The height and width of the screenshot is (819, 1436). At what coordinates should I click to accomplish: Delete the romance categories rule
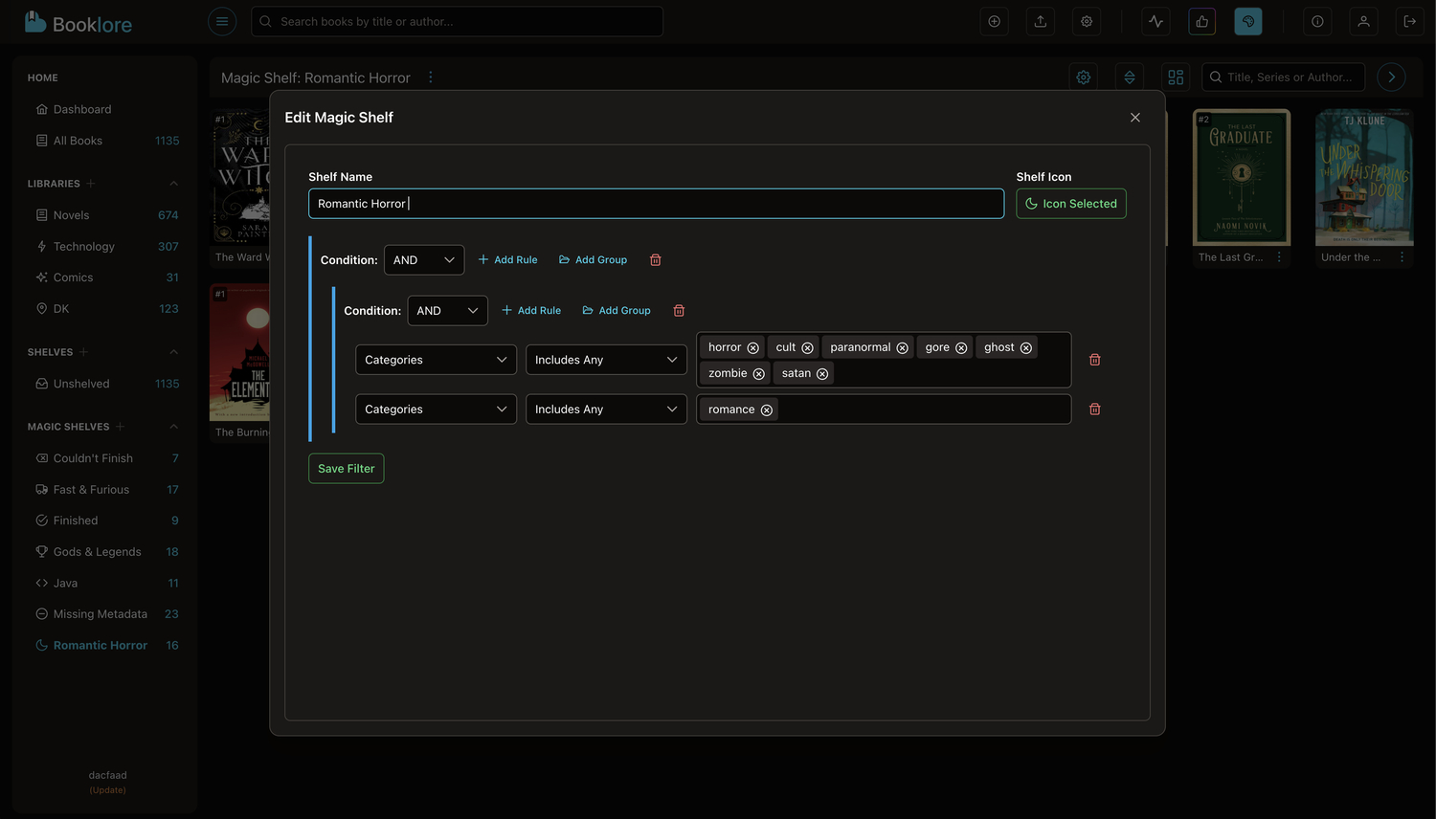coord(1094,409)
